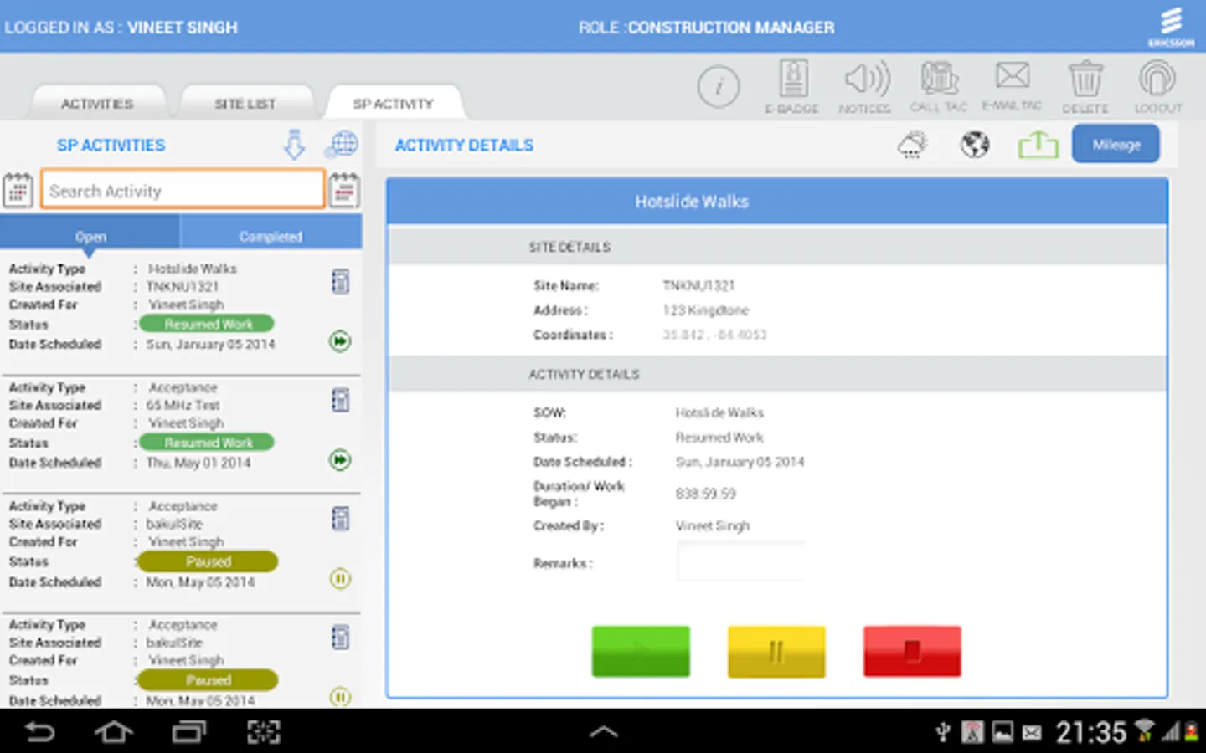Open the globe map icon beside SP Activities
Screen dimensions: 1206x753
pyautogui.click(x=342, y=145)
